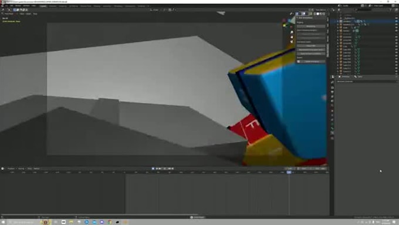Open File Explorer from the taskbar
This screenshot has width=399, height=225.
71,222
